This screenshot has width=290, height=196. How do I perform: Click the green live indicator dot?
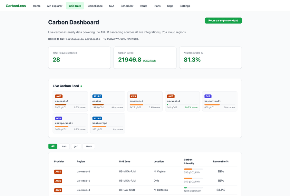pos(81,86)
